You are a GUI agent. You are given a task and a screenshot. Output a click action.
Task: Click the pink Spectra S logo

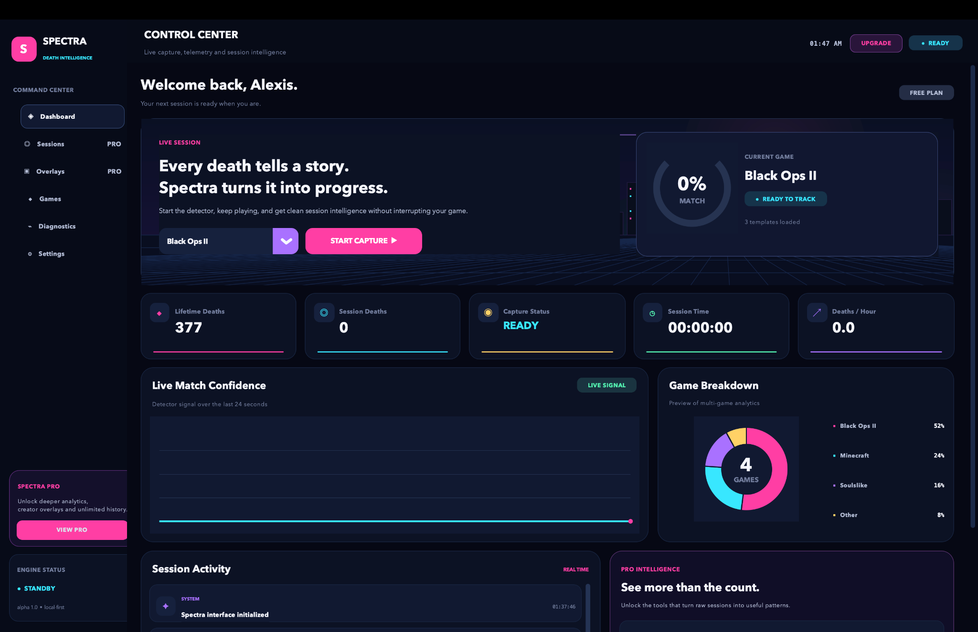24,49
